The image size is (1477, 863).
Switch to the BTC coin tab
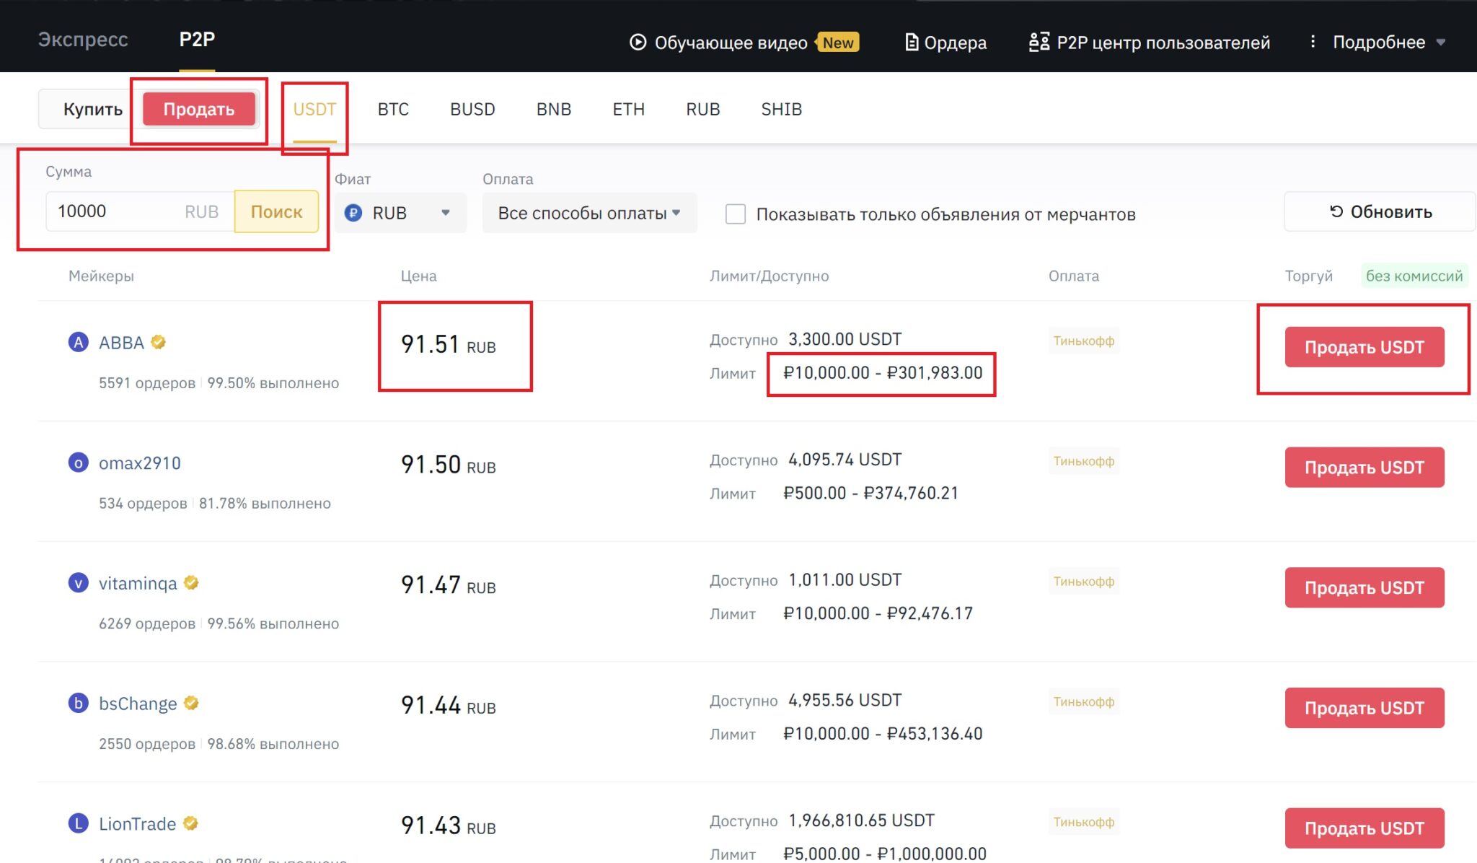point(393,109)
